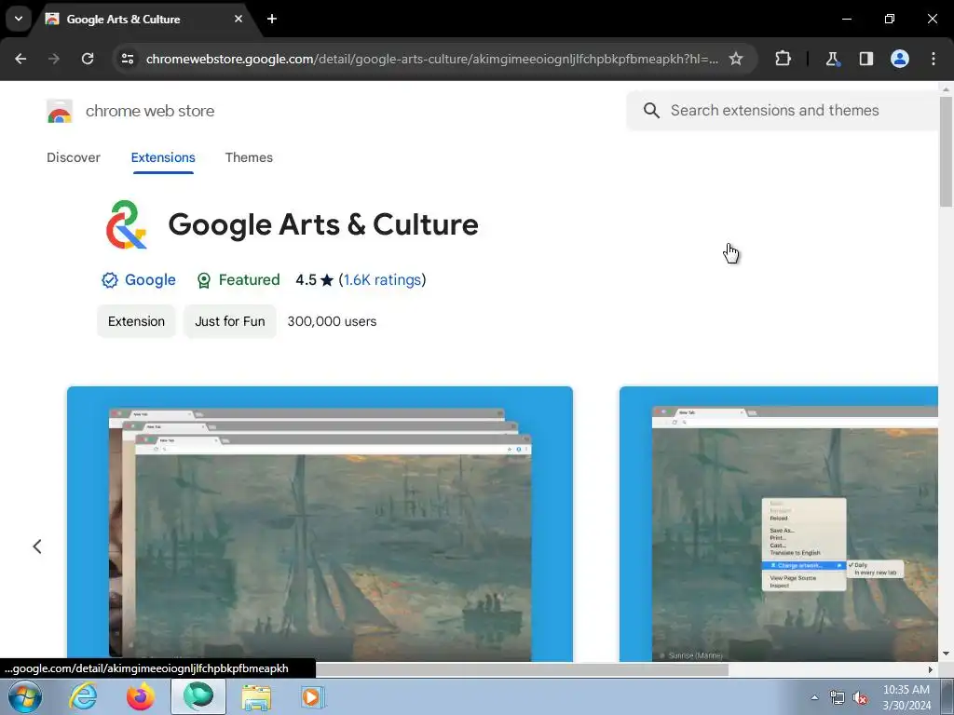Focus the Search extensions and themes field
Viewport: 954px width, 715px height.
click(x=782, y=111)
